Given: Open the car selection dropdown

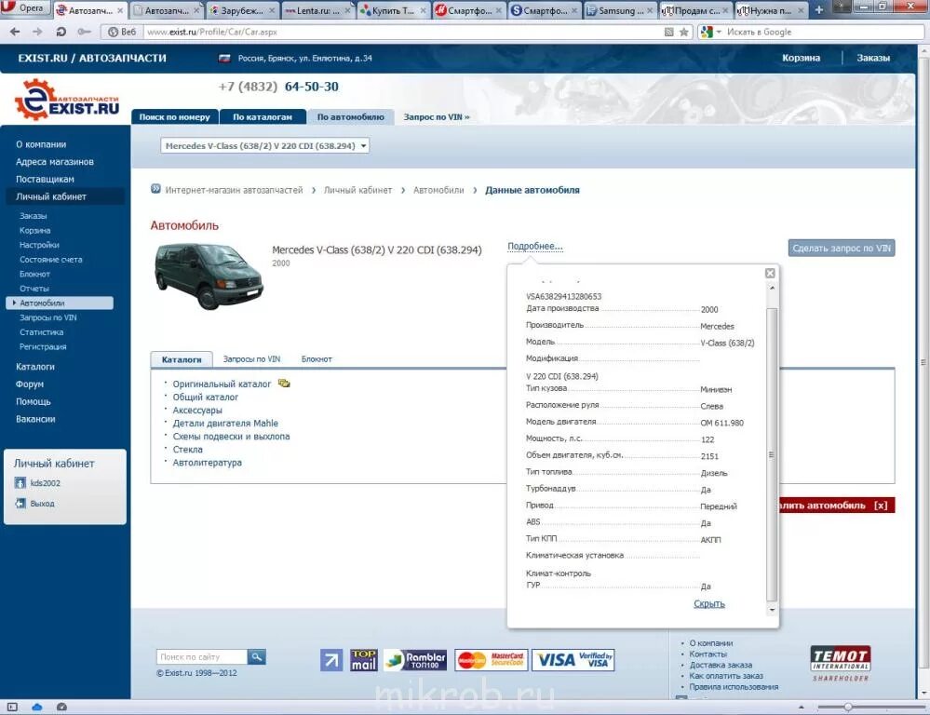Looking at the screenshot, I should tap(264, 146).
